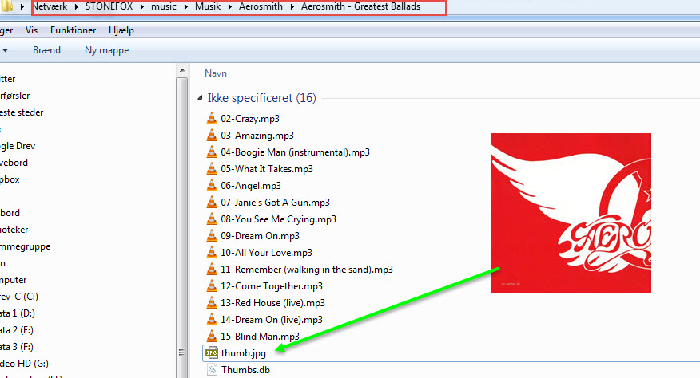The height and width of the screenshot is (378, 700).
Task: Click the VLC icon of 07-Janie's Got A Gun.mp3
Action: pyautogui.click(x=212, y=202)
